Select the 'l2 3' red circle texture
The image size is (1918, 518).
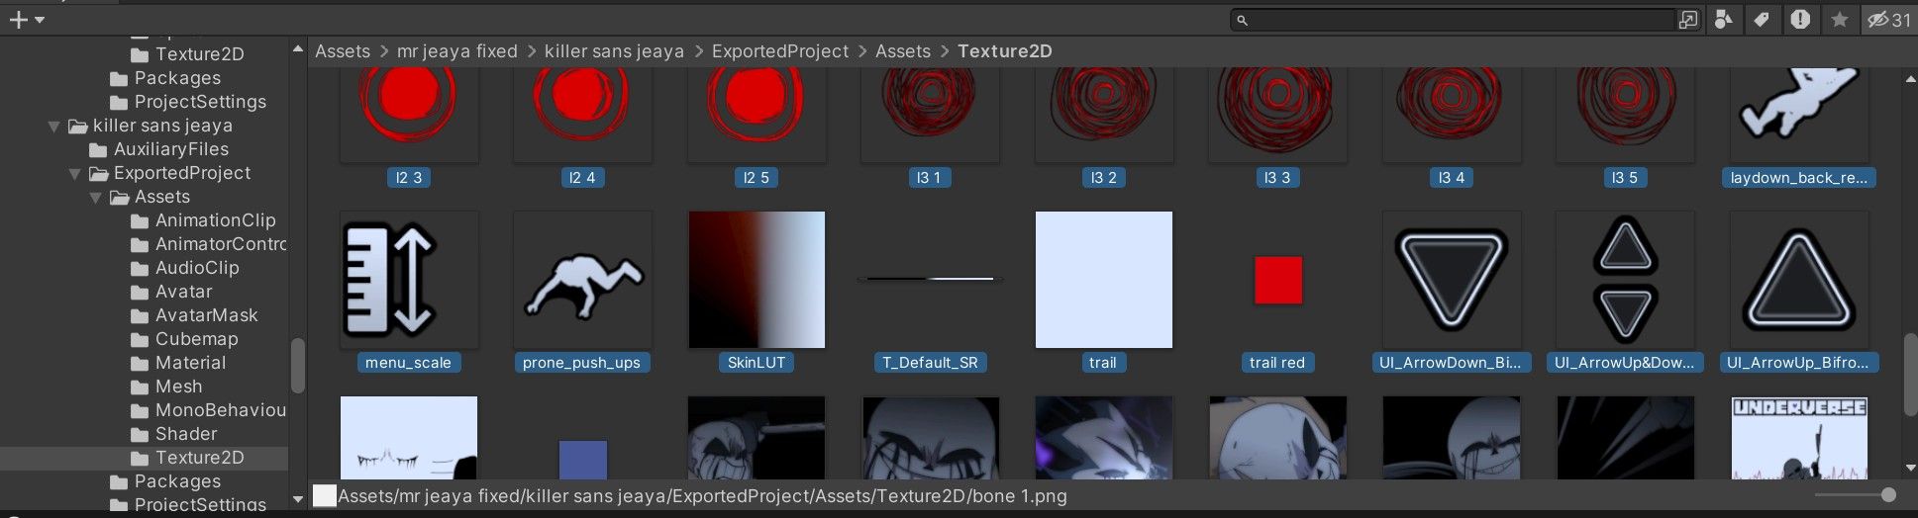point(408,114)
